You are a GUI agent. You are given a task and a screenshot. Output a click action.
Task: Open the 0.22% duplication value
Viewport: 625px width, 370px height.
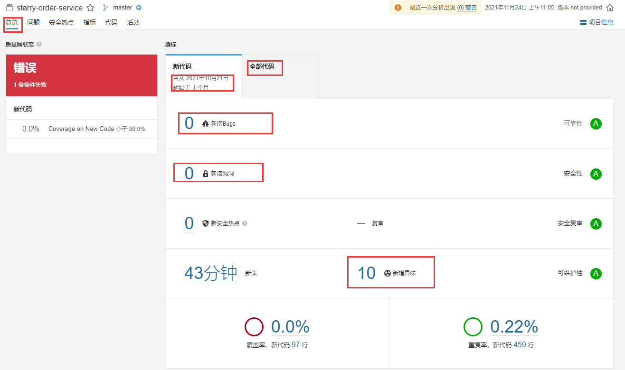coord(514,327)
